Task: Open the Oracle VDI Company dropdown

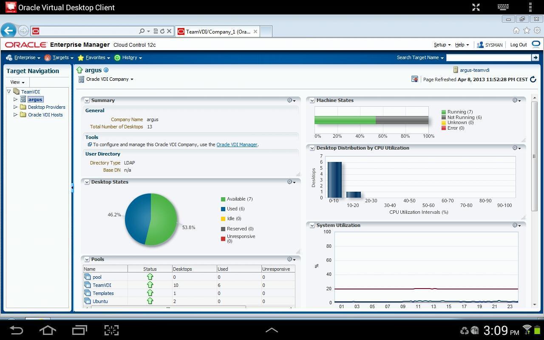Action: click(x=109, y=79)
